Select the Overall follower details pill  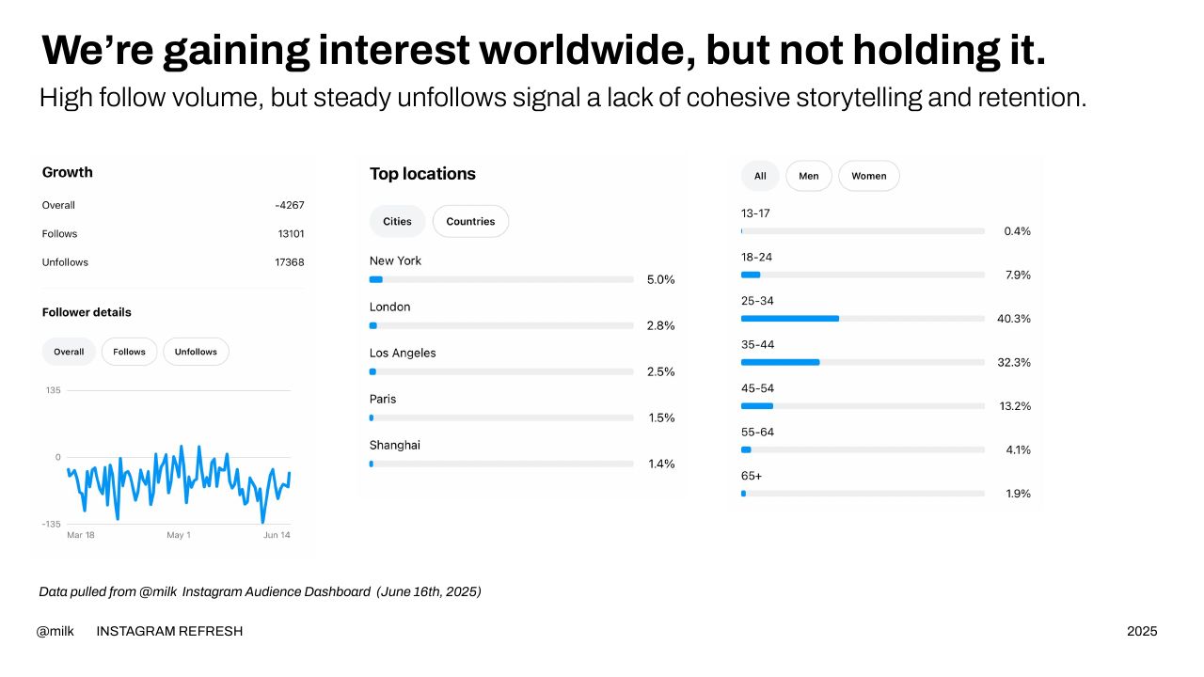click(69, 352)
